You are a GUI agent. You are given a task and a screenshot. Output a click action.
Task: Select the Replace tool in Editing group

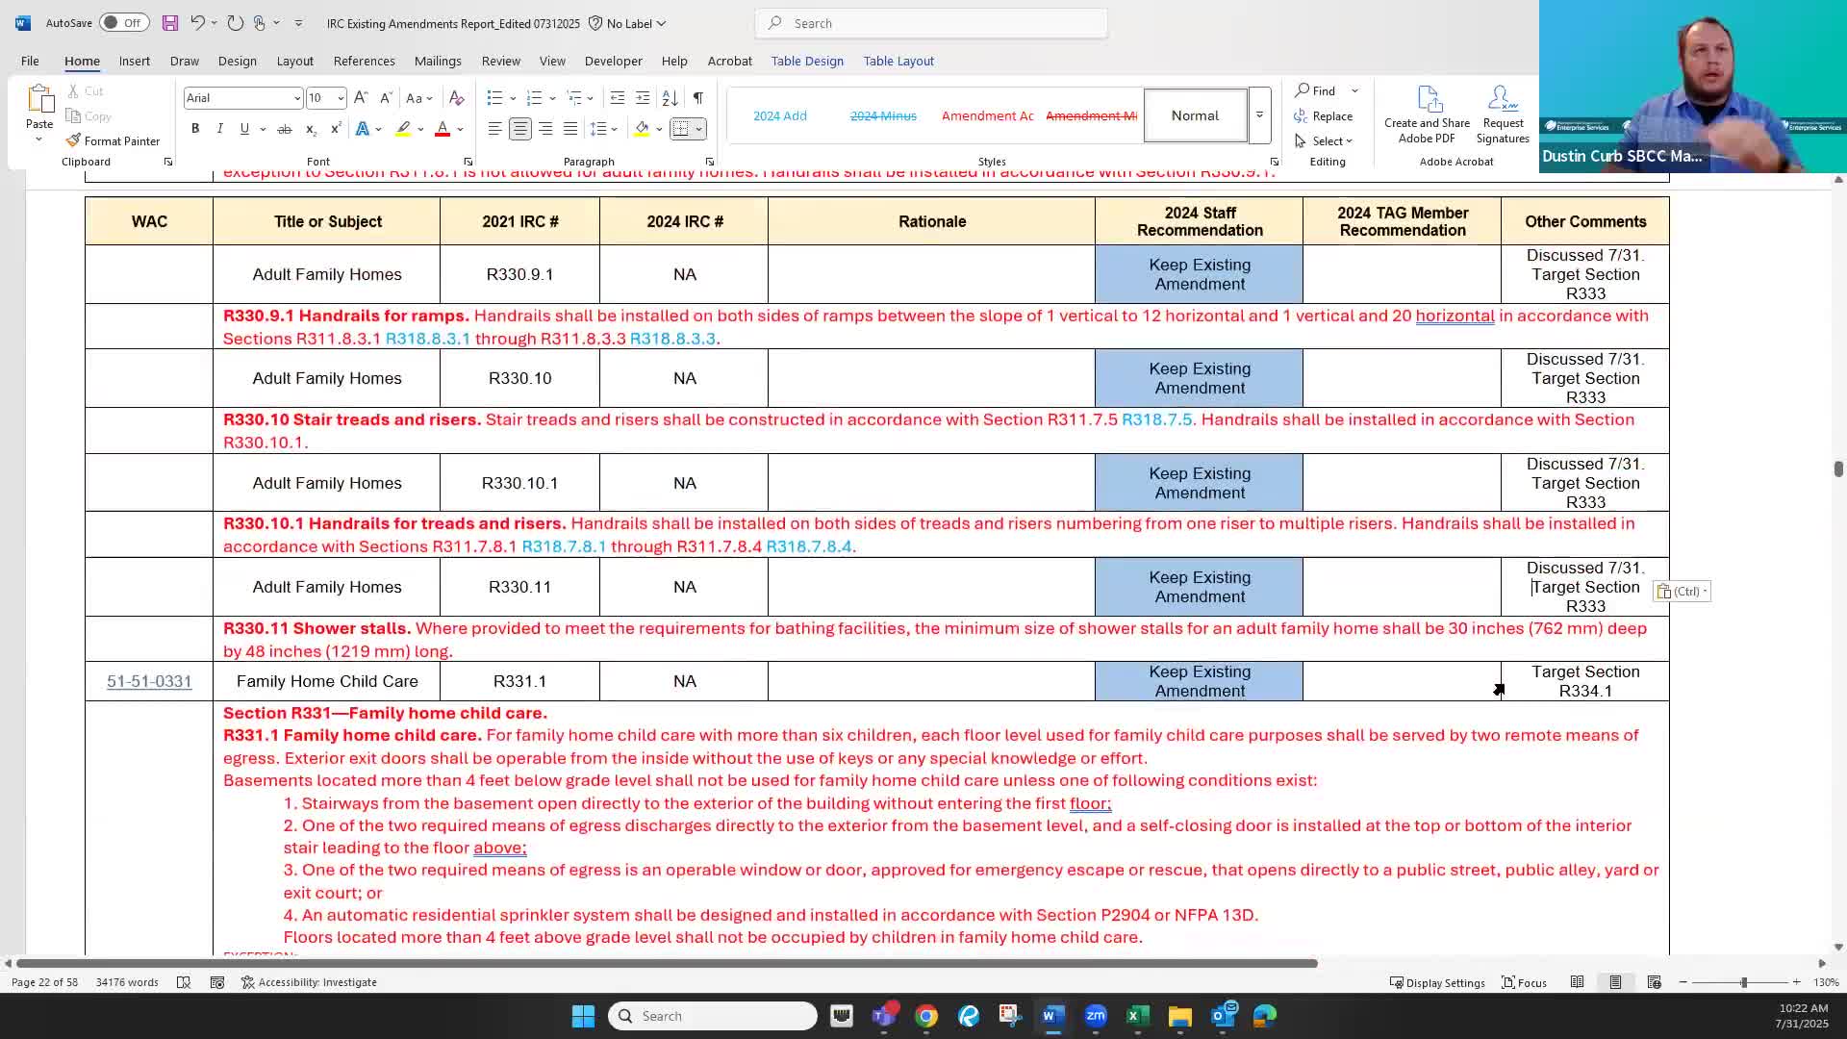1325,115
